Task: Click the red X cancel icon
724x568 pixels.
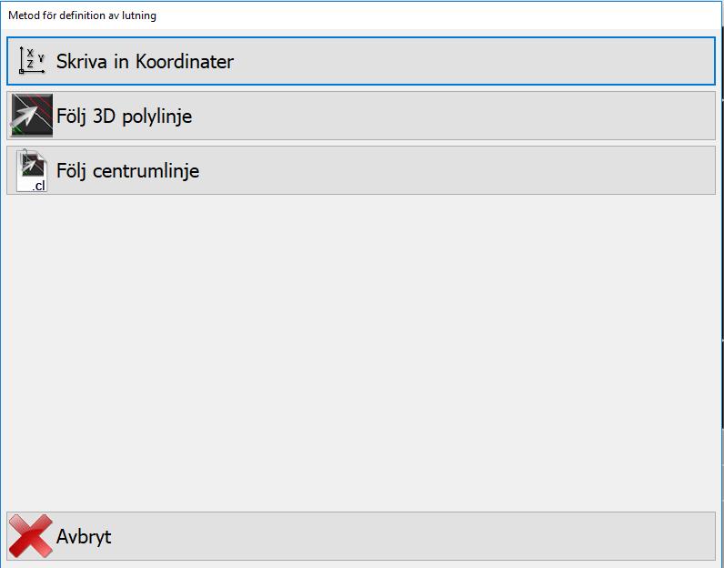Action: click(31, 536)
